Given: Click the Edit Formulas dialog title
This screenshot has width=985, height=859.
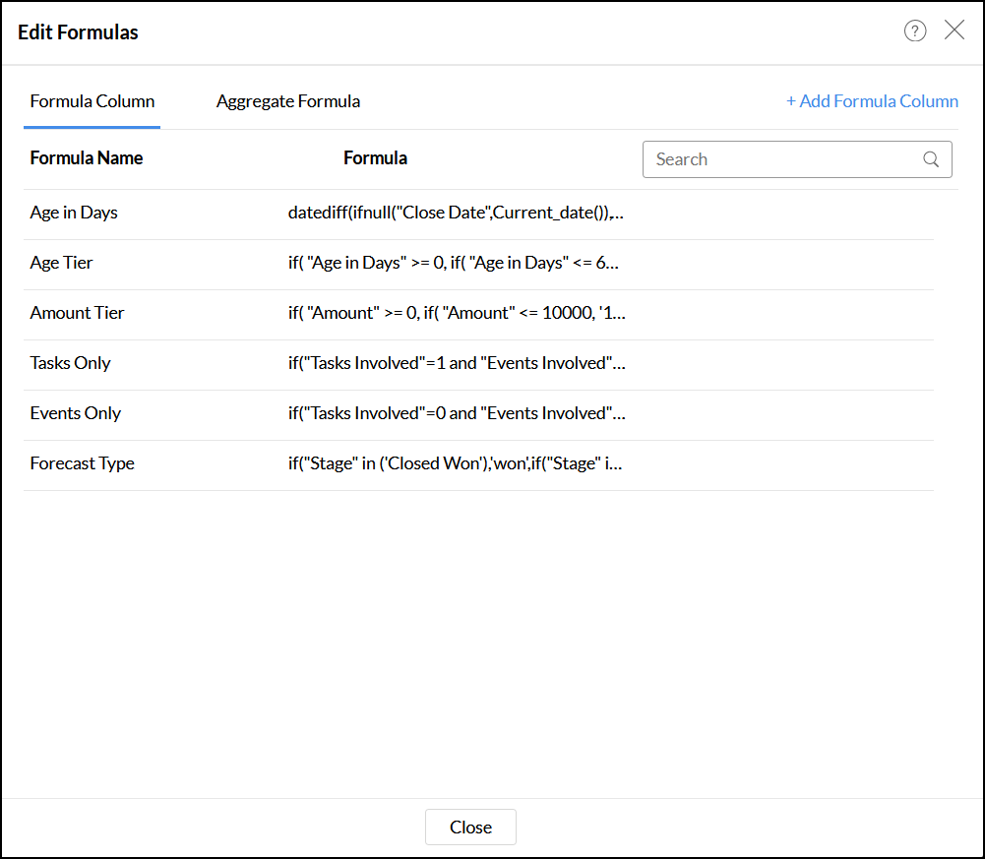Looking at the screenshot, I should (79, 32).
